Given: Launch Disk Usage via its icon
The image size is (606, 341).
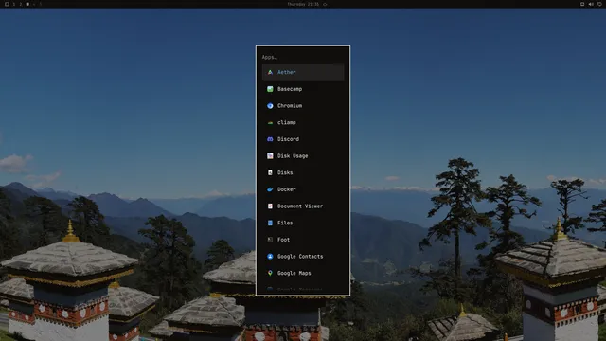Looking at the screenshot, I should click(x=270, y=155).
